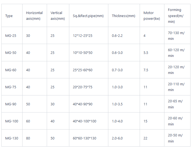Image resolution: width=193 pixels, height=151 pixels.
Task: Select the Sq.&Rect.pipe(mm) header cell
Action: 88,16
